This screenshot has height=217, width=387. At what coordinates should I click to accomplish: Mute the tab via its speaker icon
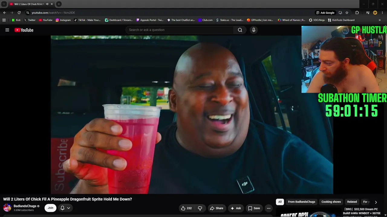point(47,4)
